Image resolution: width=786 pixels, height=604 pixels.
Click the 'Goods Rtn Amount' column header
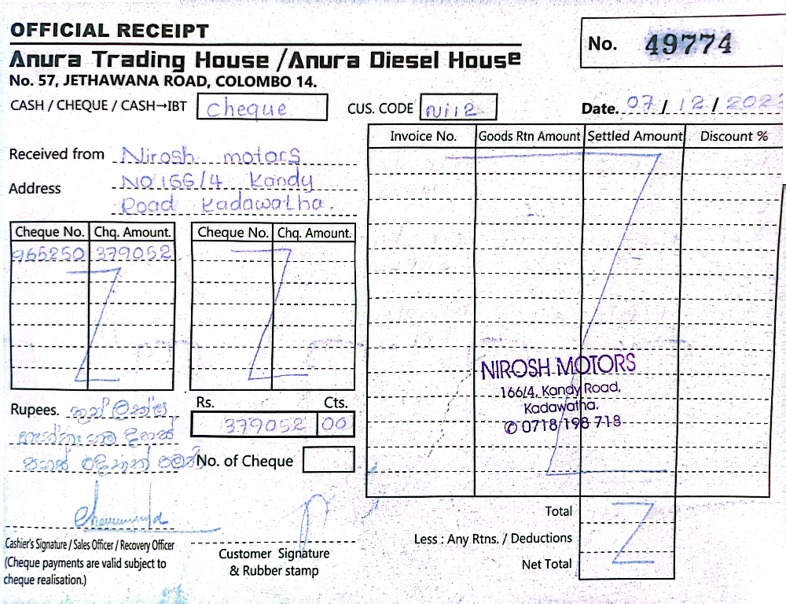pos(529,136)
